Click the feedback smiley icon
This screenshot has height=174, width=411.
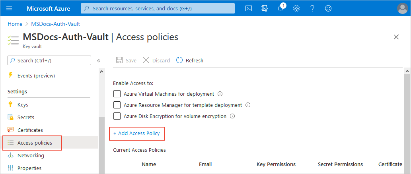click(328, 8)
